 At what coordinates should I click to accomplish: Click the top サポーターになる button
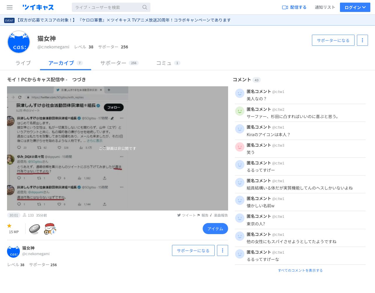pos(333,40)
